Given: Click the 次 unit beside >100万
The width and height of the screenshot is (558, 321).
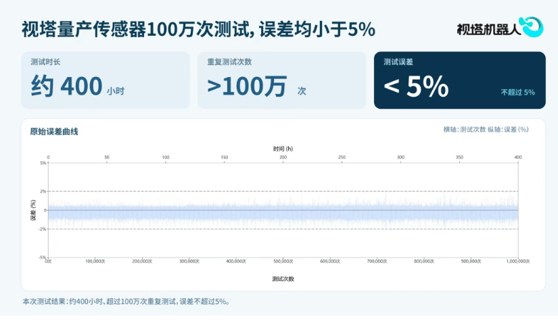Looking at the screenshot, I should (x=302, y=91).
